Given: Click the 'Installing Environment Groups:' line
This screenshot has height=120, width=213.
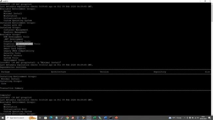Looking at the screenshot, I should (x=18, y=76).
